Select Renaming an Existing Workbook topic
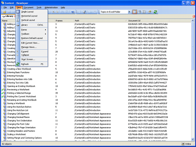Screen dimensions: 196x147 22,100
